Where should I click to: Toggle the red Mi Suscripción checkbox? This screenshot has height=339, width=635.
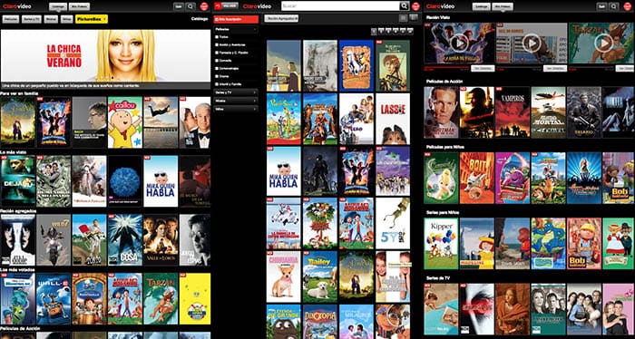pos(217,19)
